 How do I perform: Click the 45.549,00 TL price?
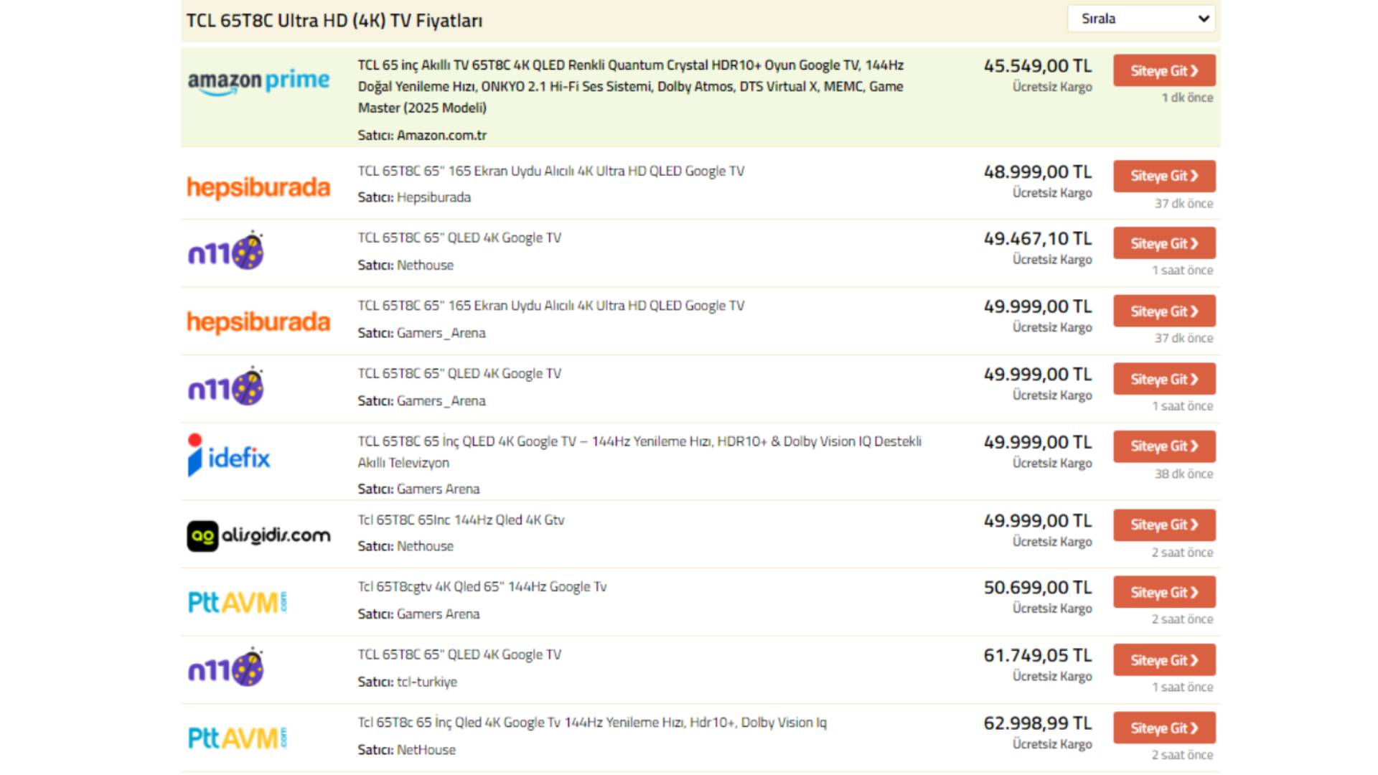pos(1037,66)
